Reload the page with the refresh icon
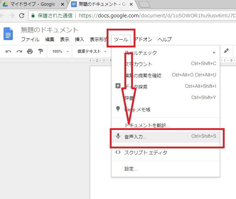Image resolution: width=236 pixels, height=199 pixels. pos(22,16)
